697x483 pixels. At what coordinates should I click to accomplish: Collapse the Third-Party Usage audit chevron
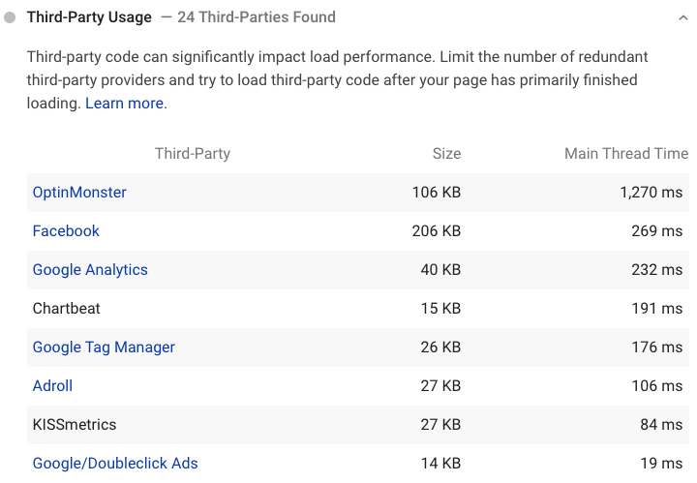[x=684, y=17]
